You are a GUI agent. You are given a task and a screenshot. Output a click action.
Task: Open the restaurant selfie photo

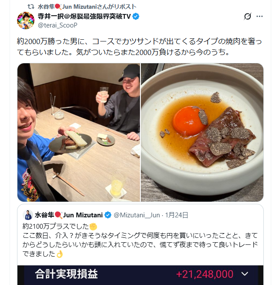[x=78, y=132]
